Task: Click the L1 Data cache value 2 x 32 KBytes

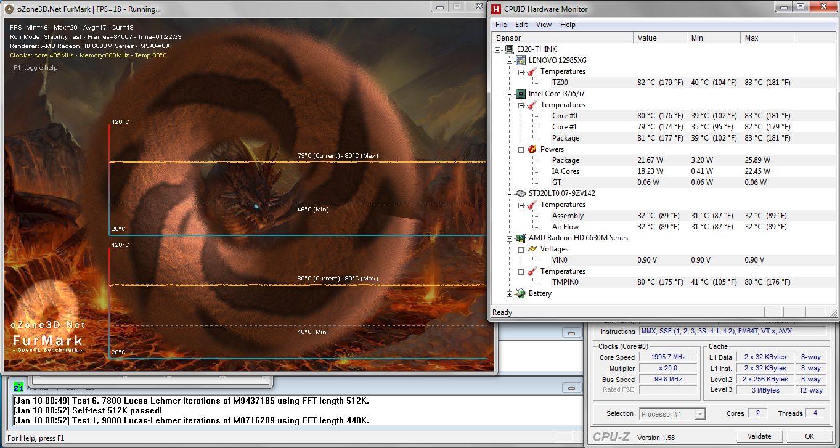Action: pyautogui.click(x=765, y=357)
